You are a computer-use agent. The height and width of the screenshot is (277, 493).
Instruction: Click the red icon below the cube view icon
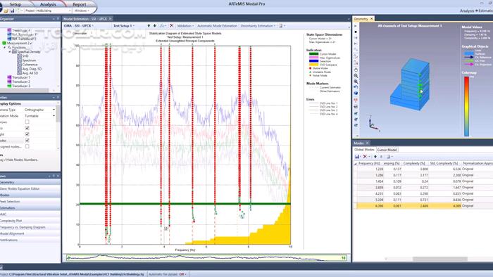pos(356,101)
